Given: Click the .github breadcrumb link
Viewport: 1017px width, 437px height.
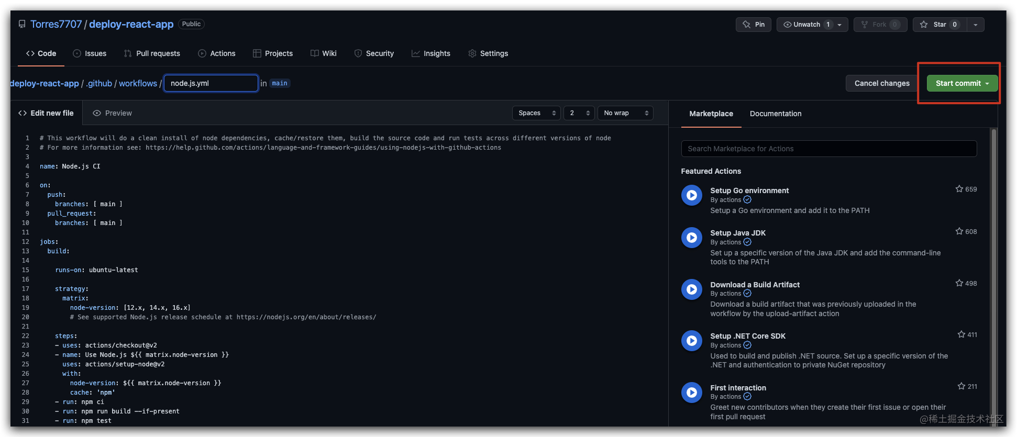Looking at the screenshot, I should (99, 83).
